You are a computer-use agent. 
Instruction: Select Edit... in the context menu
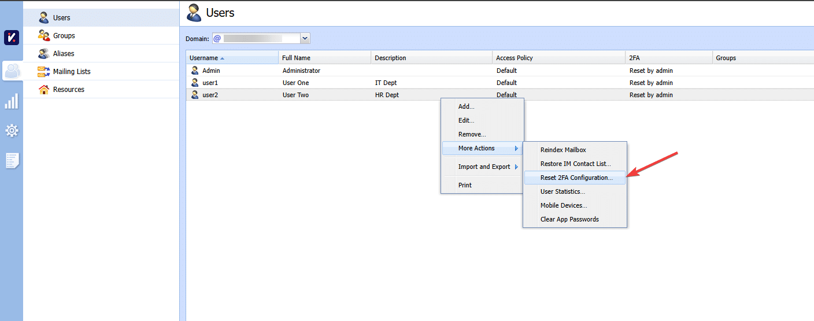[466, 121]
